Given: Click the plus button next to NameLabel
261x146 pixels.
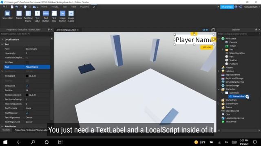Looking at the screenshot, I should (x=247, y=97).
